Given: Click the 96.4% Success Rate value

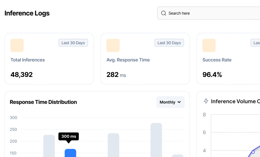Looking at the screenshot, I should tap(212, 75).
